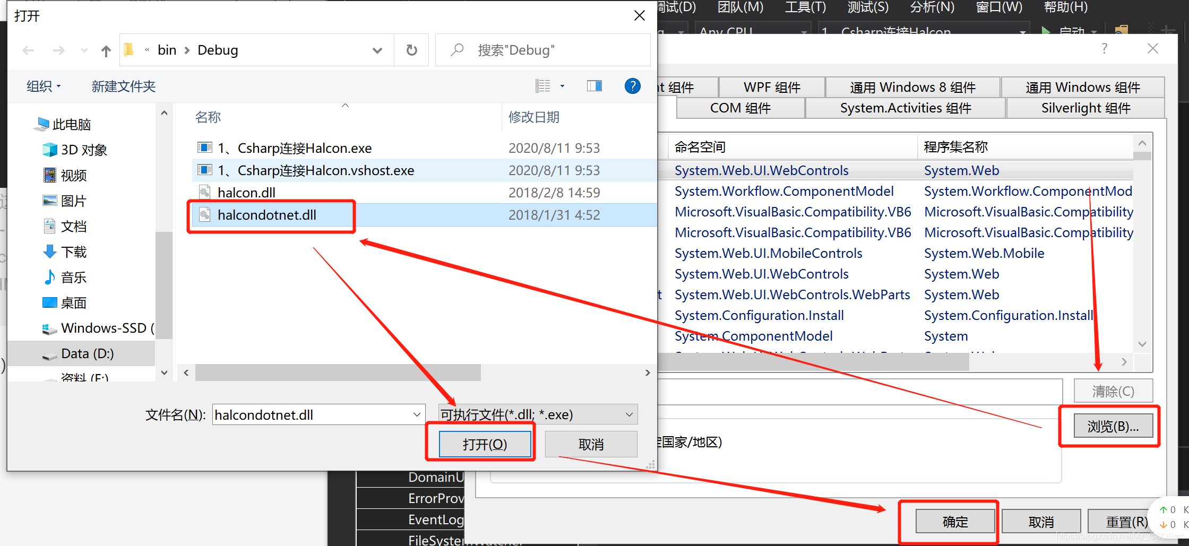
Task: Open 桌面 folder in sidebar
Action: (65, 302)
